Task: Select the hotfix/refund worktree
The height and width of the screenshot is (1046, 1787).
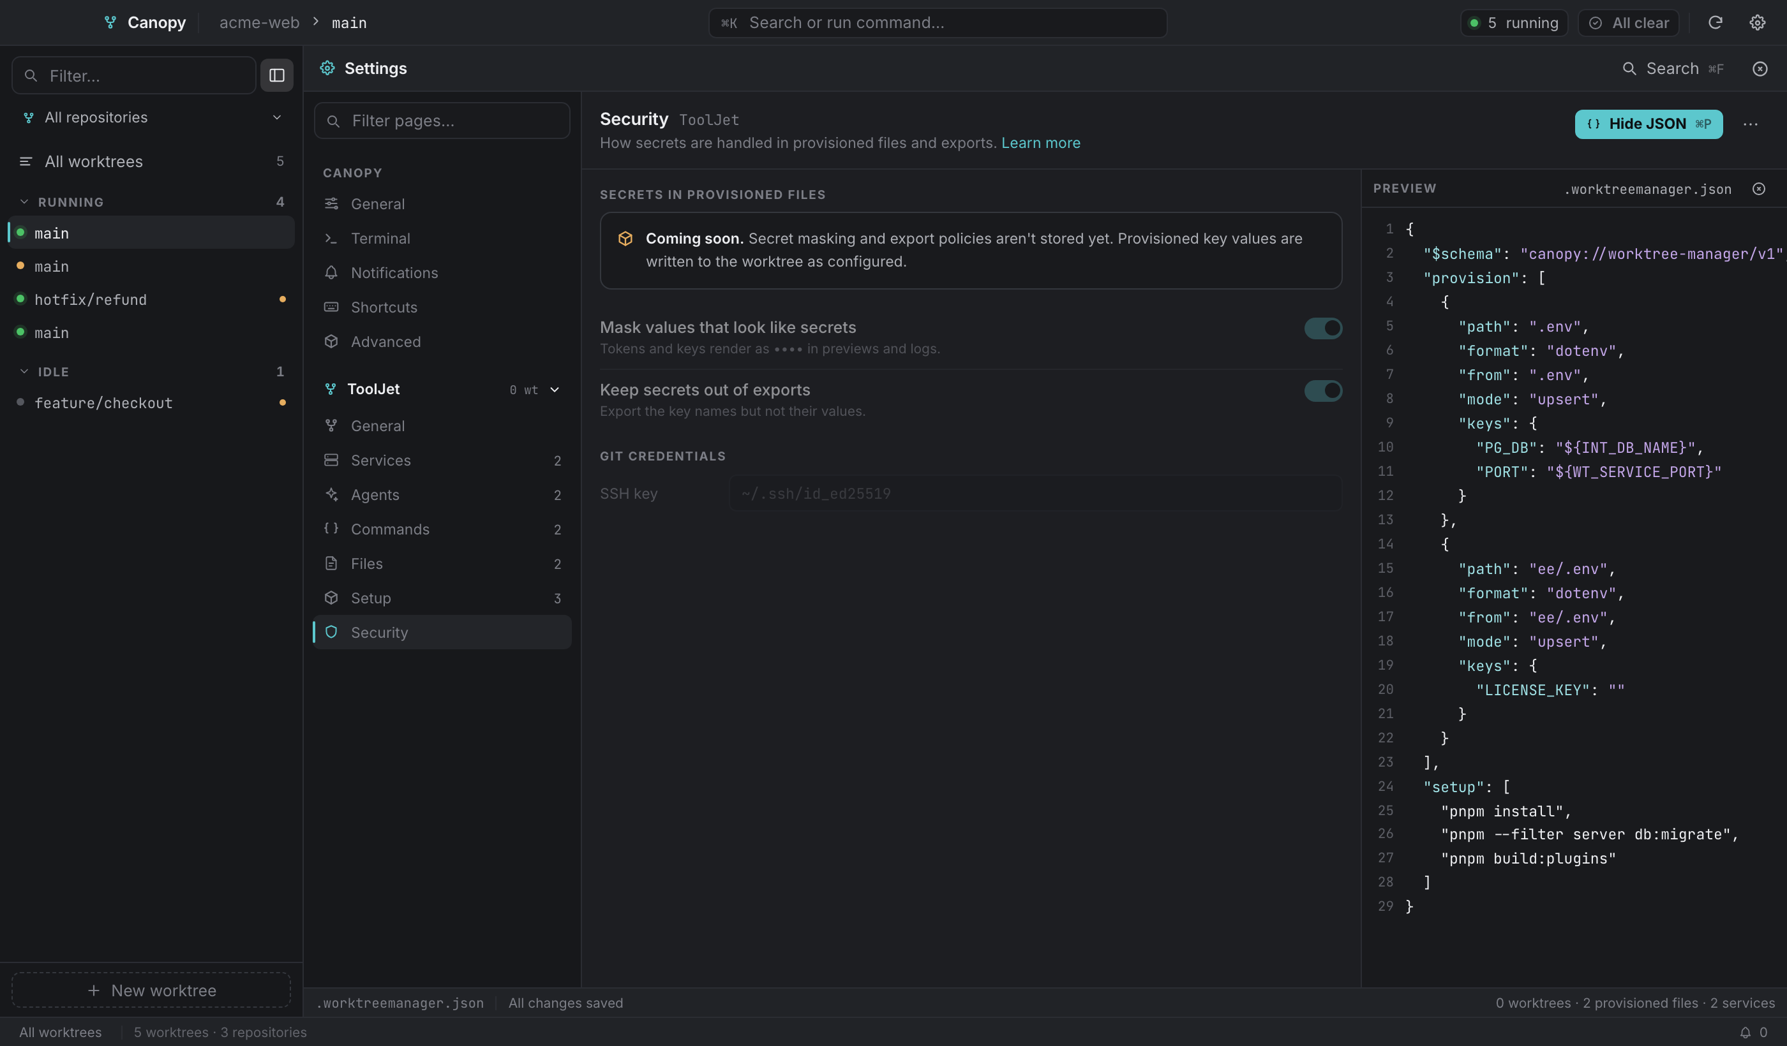Action: click(151, 299)
